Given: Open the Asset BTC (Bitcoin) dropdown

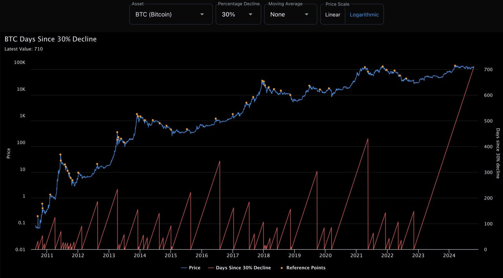Looking at the screenshot, I should pyautogui.click(x=171, y=14).
